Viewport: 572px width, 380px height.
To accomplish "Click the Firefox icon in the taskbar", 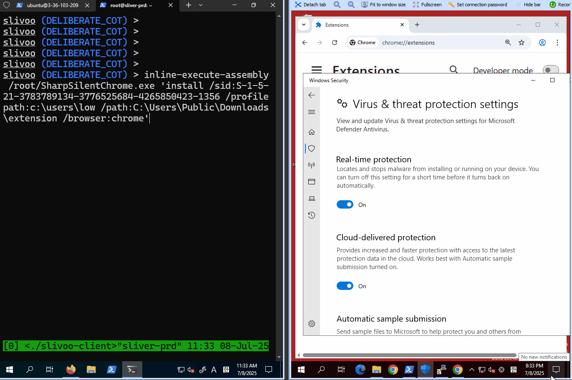I will pyautogui.click(x=71, y=370).
